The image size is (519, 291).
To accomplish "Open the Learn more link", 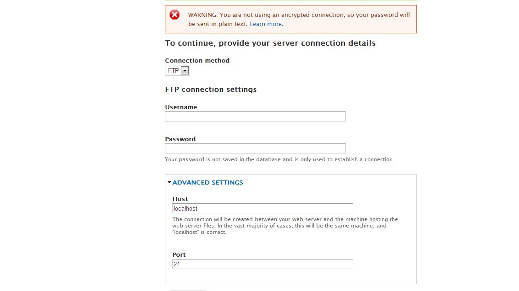I will tap(266, 24).
